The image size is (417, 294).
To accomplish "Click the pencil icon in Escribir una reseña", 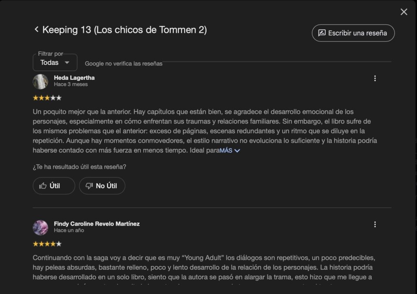I will [322, 33].
